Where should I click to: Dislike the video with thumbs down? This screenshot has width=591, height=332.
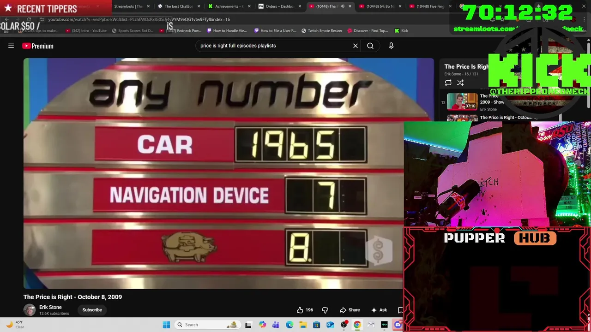[x=325, y=310]
